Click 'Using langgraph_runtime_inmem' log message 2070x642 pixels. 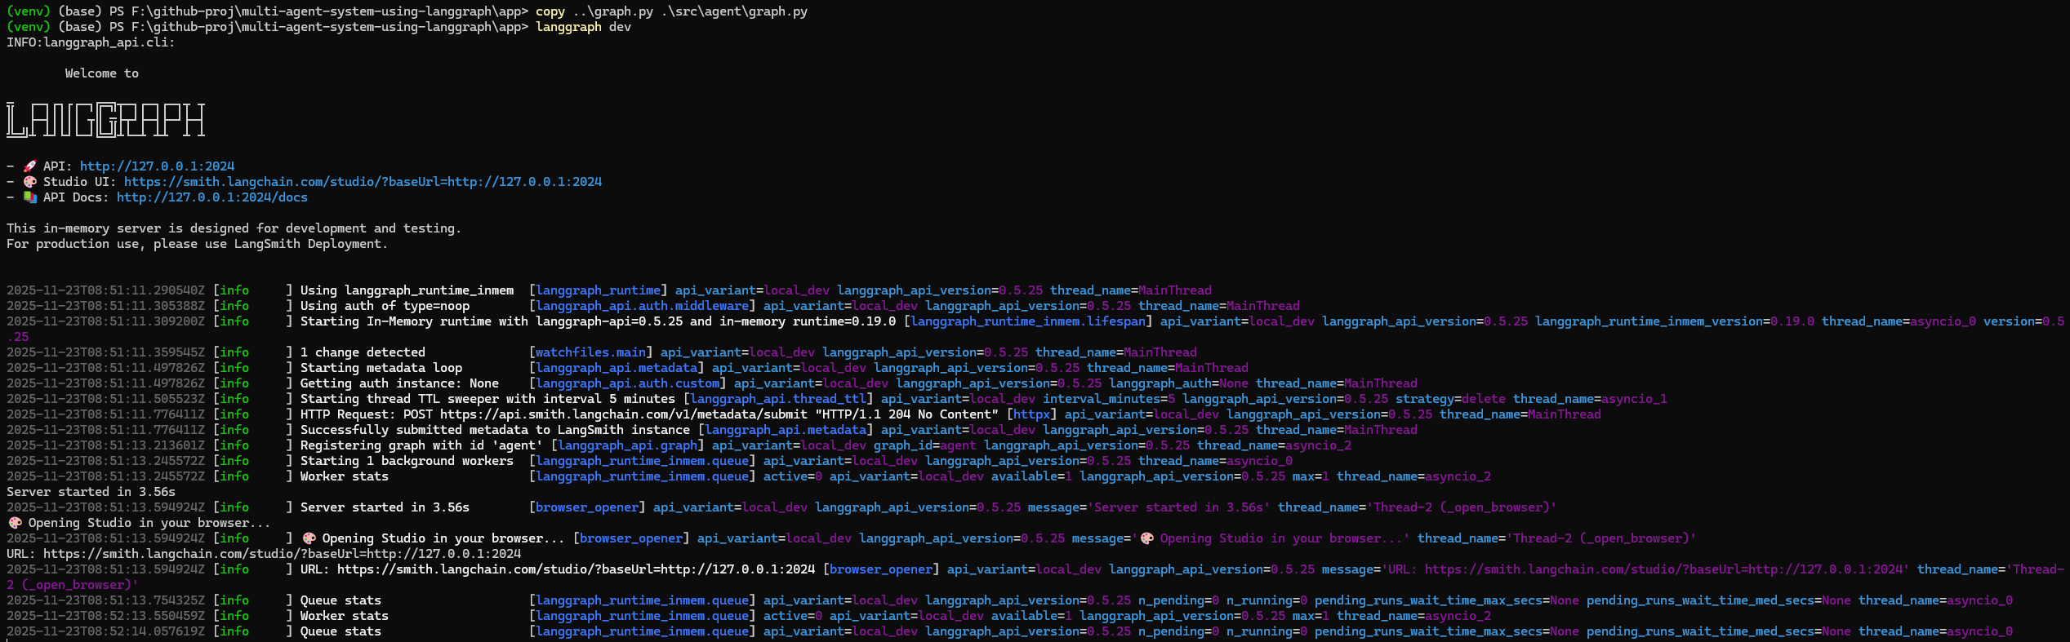pos(407,290)
